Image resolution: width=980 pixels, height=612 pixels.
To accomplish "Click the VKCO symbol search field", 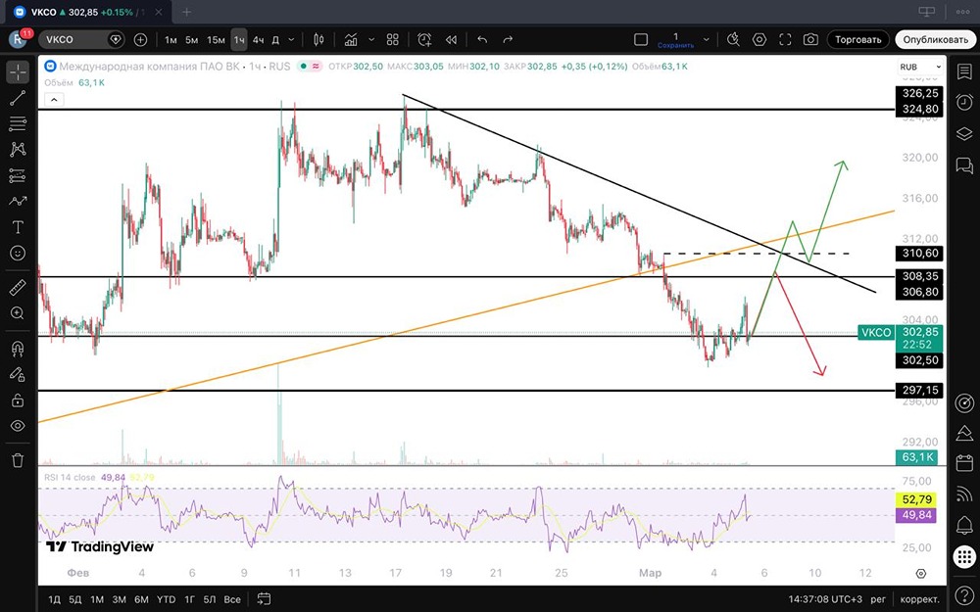I will point(82,40).
